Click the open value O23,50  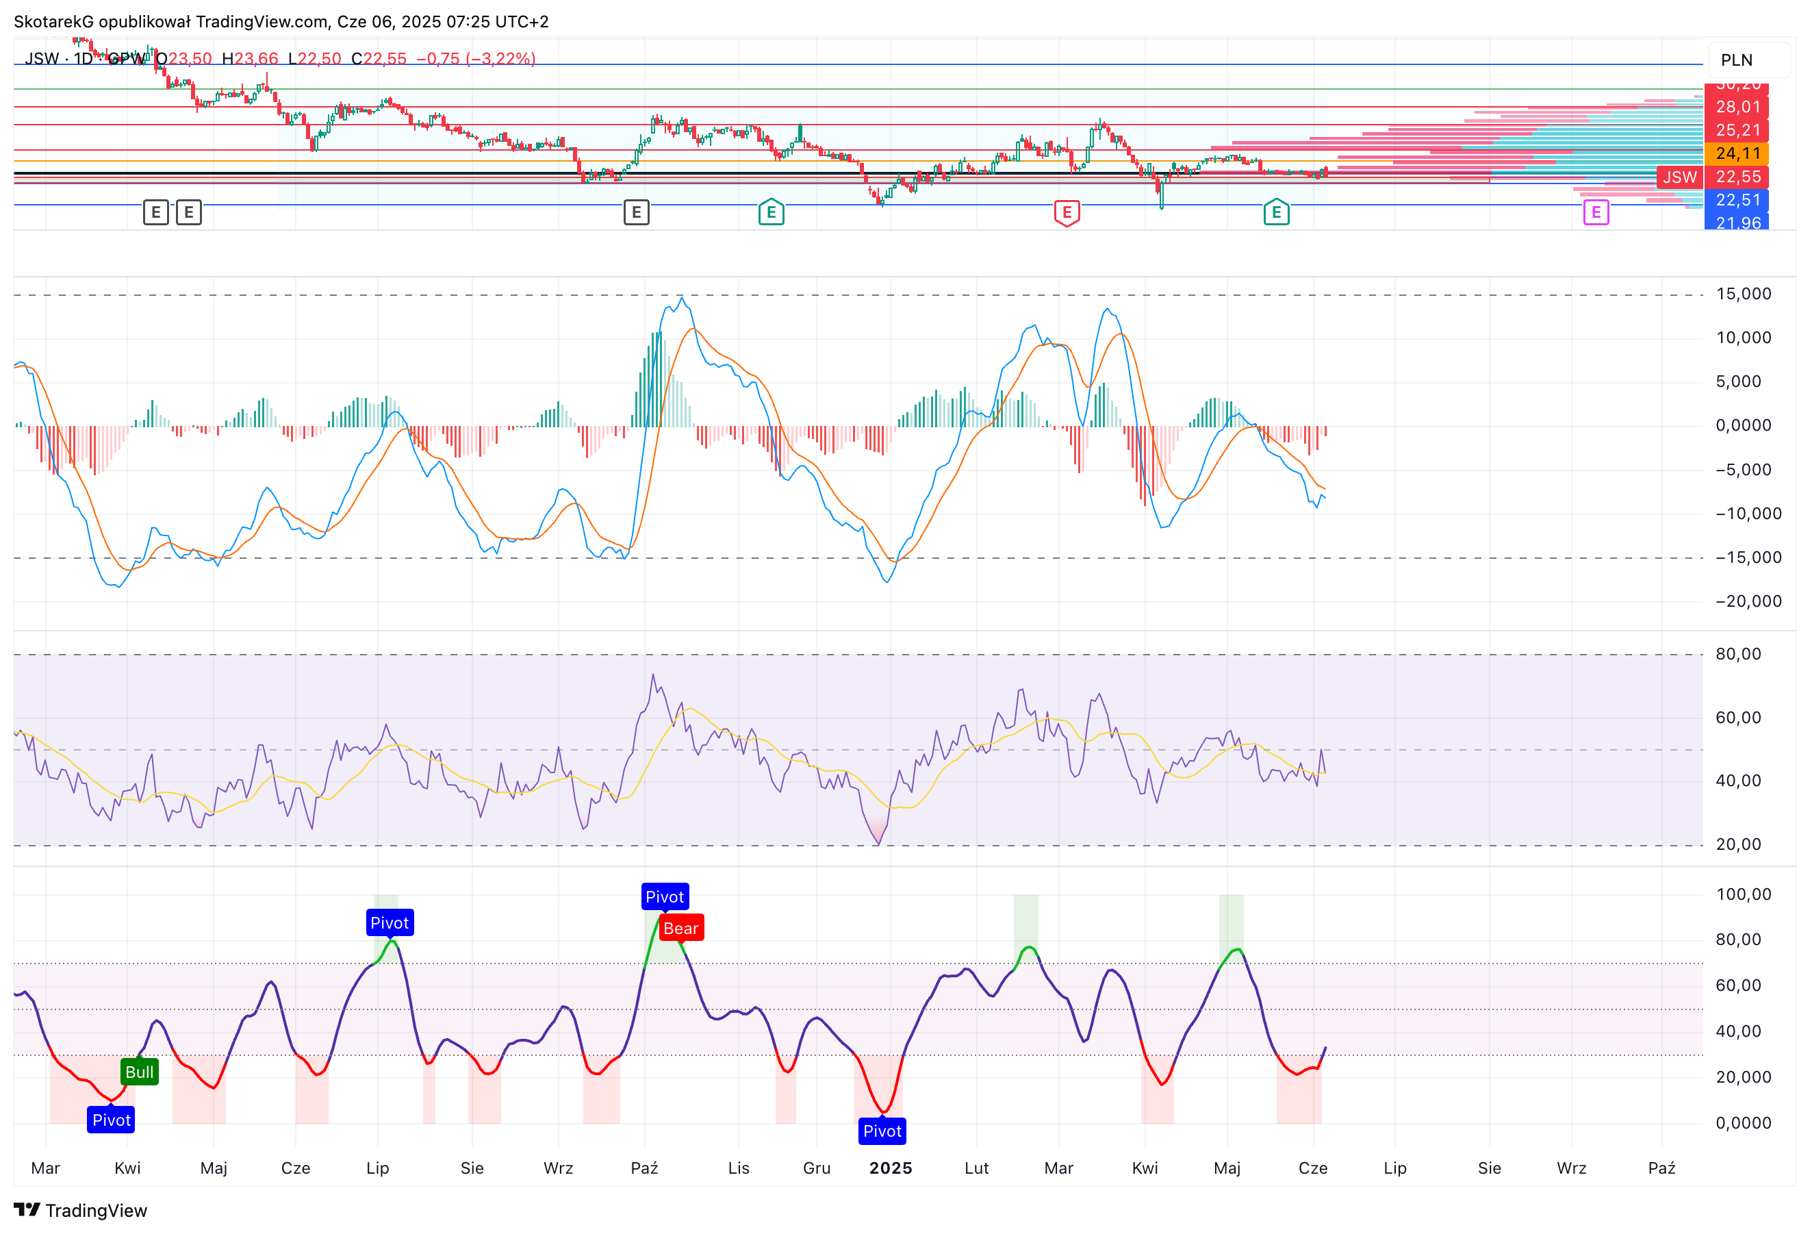(183, 58)
